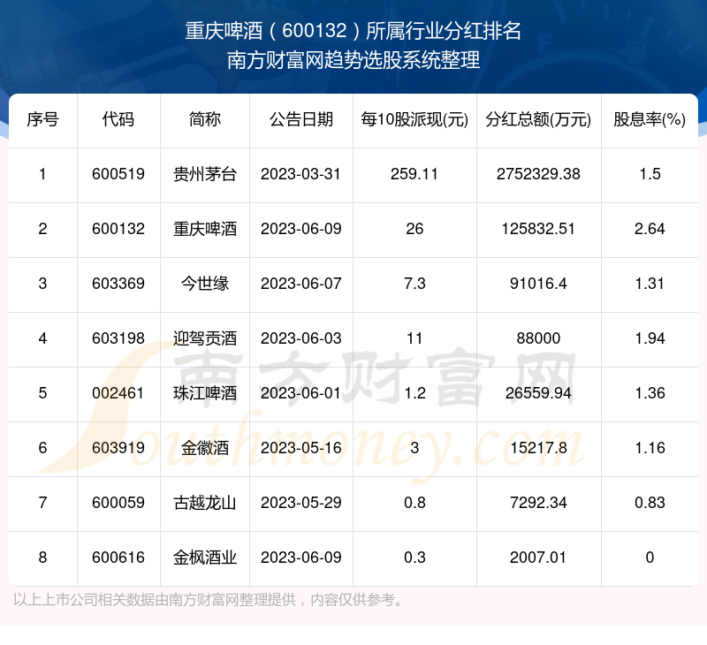This screenshot has width=707, height=645.
Task: Click the 每10股派现(元) column header
Action: (x=414, y=120)
